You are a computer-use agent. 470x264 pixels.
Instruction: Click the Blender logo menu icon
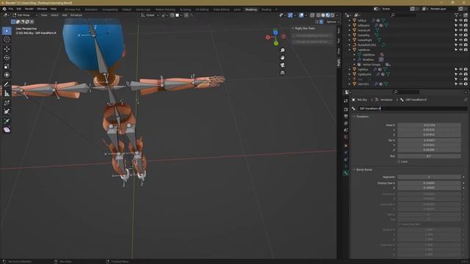(x=4, y=9)
